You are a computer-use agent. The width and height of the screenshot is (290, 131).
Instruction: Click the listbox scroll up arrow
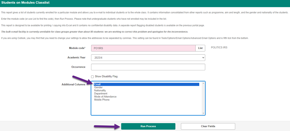click(x=203, y=84)
